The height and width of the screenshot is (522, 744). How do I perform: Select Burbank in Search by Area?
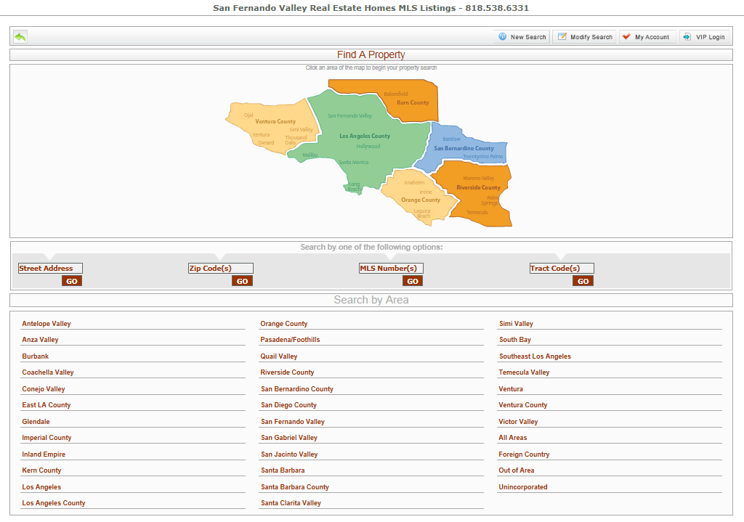point(35,356)
